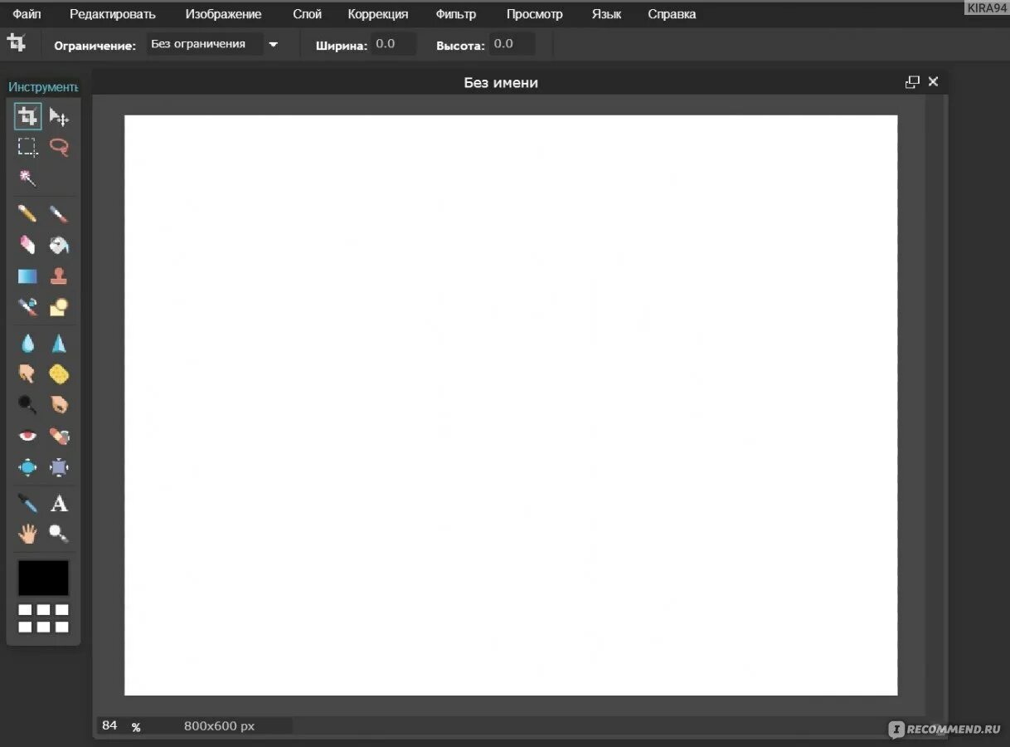The width and height of the screenshot is (1010, 747).
Task: Click the zoom percentage field showing 84
Action: point(111,726)
